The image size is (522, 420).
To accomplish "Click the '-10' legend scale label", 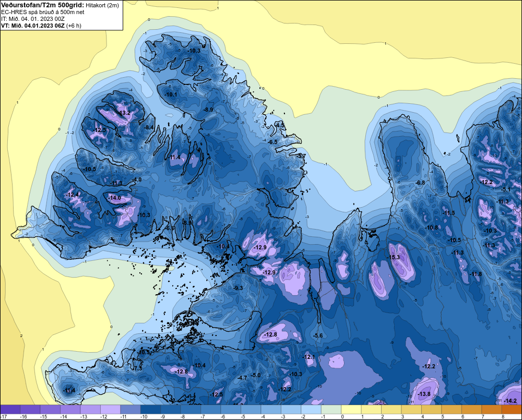I will tap(144, 417).
